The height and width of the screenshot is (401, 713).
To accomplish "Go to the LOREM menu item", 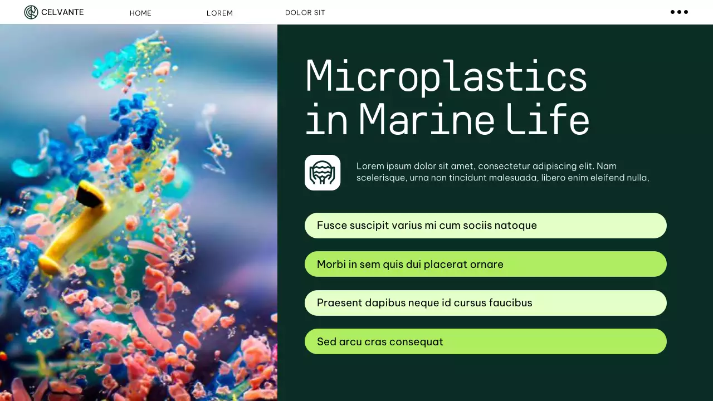I will coord(219,13).
